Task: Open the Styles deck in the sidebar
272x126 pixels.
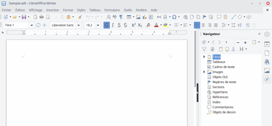Action: click(x=267, y=62)
